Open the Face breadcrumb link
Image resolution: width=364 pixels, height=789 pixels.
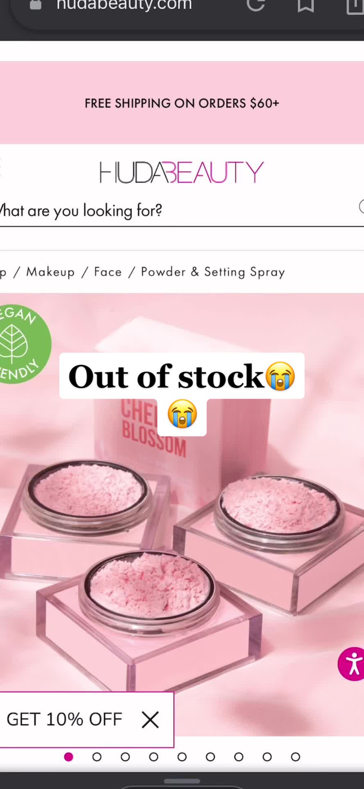(x=108, y=272)
